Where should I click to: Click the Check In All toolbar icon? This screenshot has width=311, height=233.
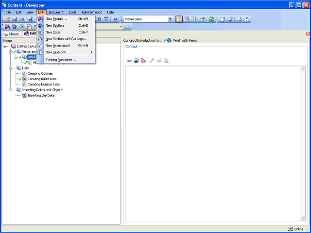[x=230, y=19]
